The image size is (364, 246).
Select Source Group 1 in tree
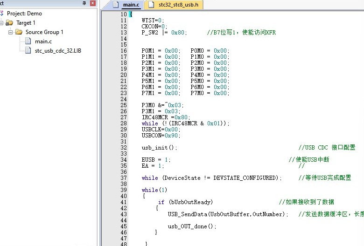click(x=44, y=32)
